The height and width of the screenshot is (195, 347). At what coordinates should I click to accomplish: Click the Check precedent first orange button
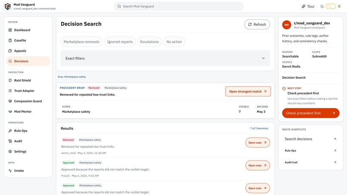311,113
